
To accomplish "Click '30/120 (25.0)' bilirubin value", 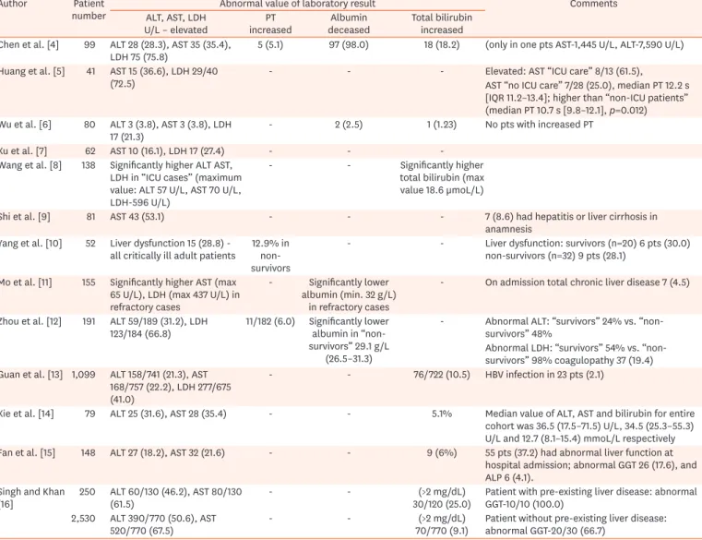I will (442, 504).
